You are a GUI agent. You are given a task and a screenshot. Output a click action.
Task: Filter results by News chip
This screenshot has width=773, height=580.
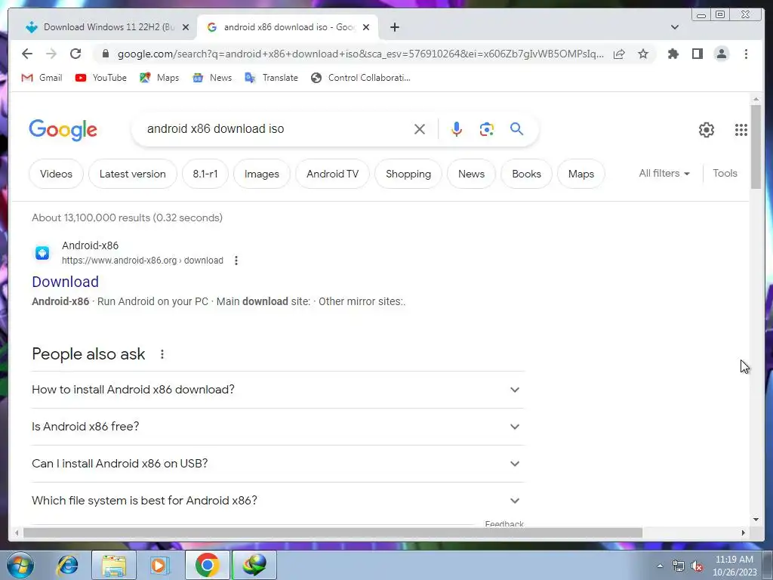(471, 174)
